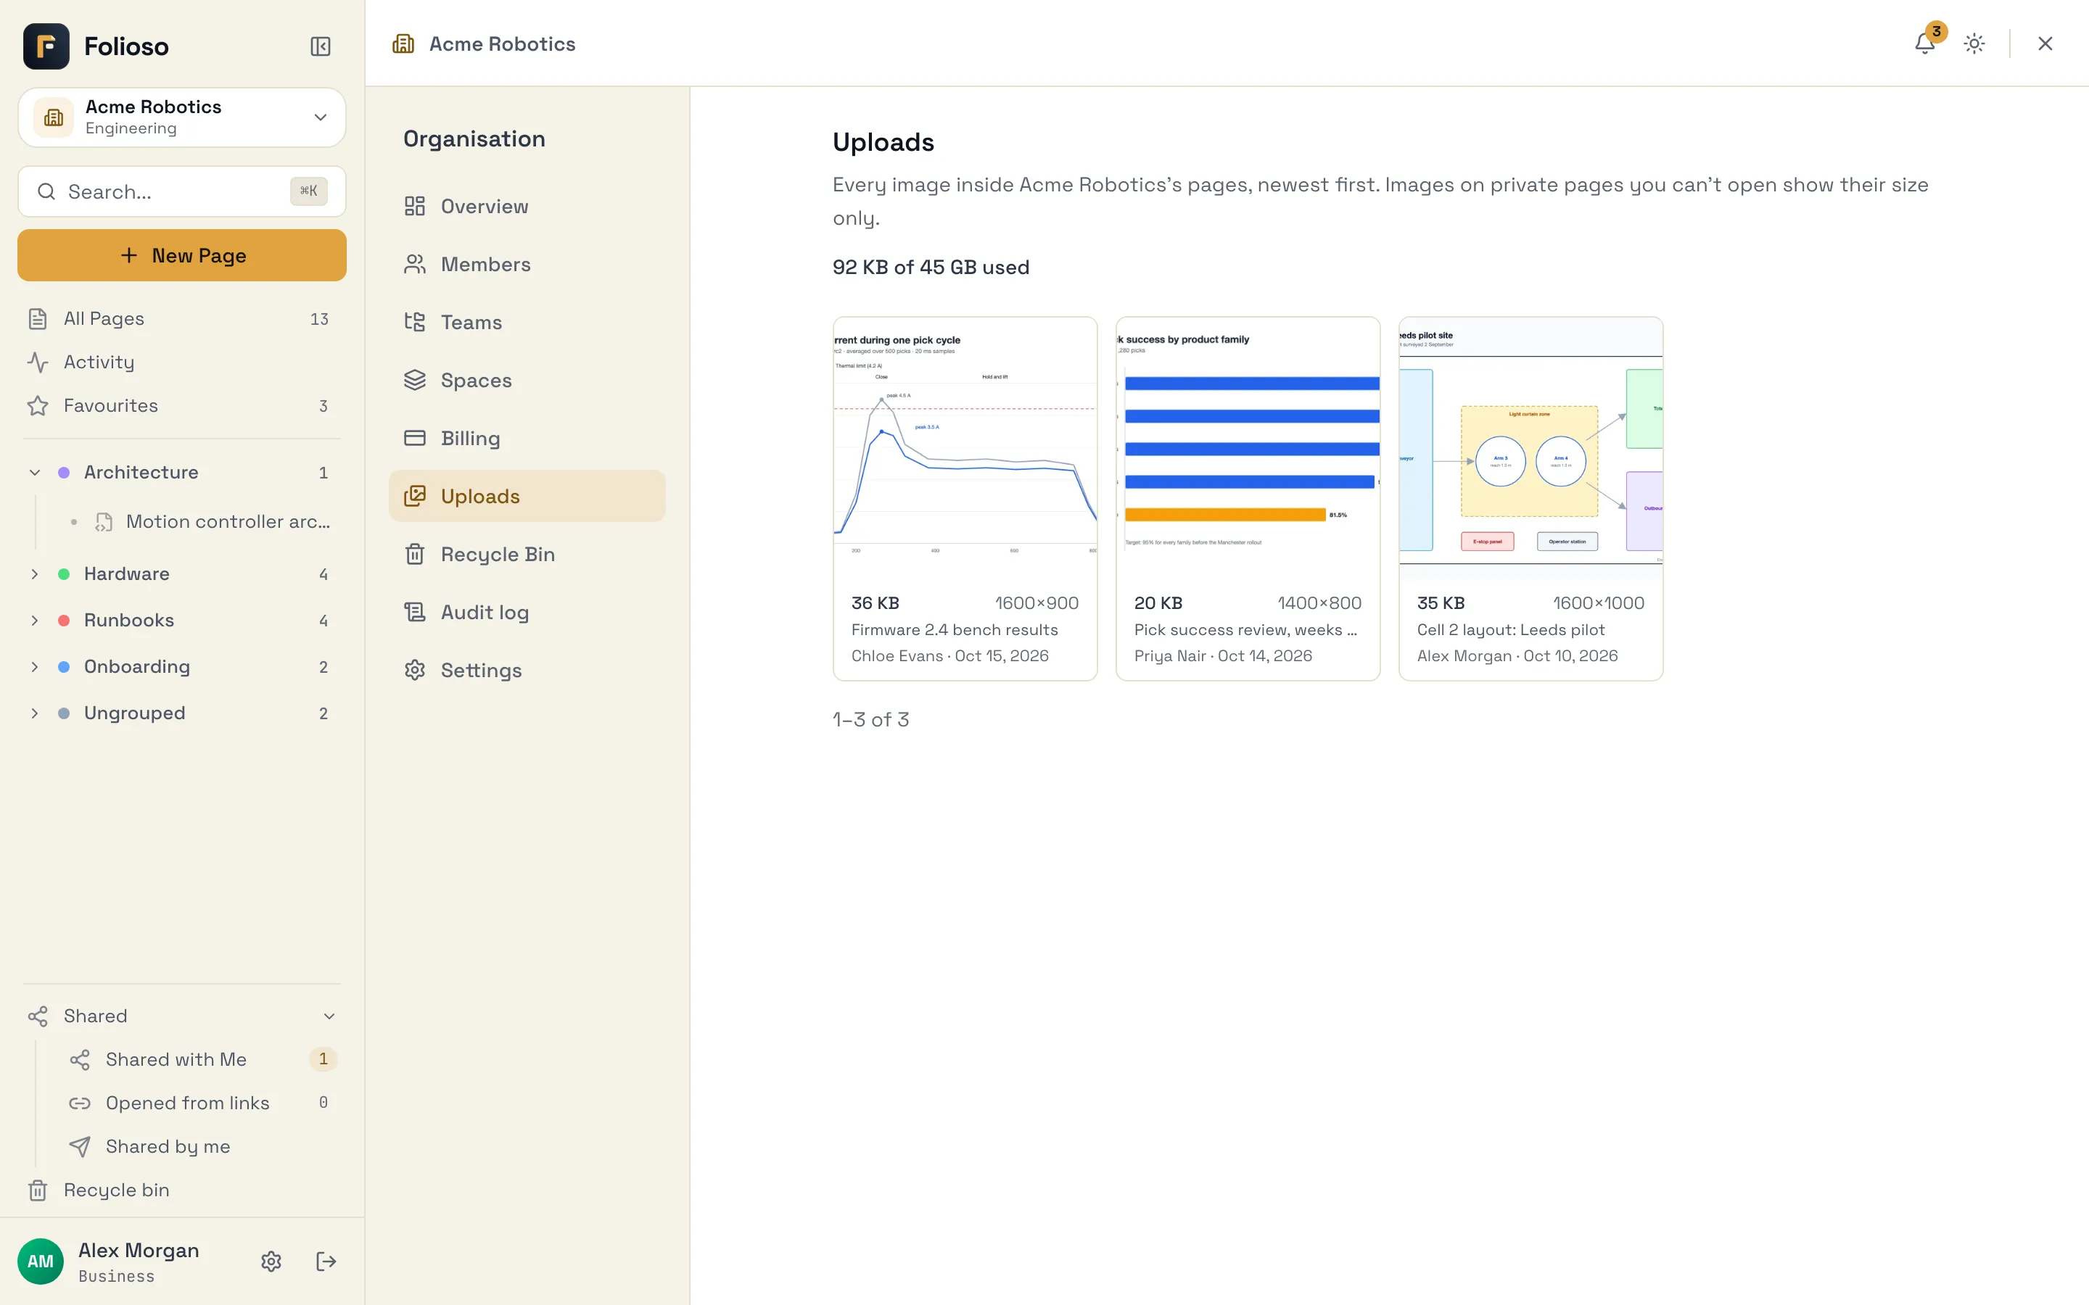Click the Acme Robotics building icon in header
This screenshot has width=2089, height=1305.
click(403, 43)
